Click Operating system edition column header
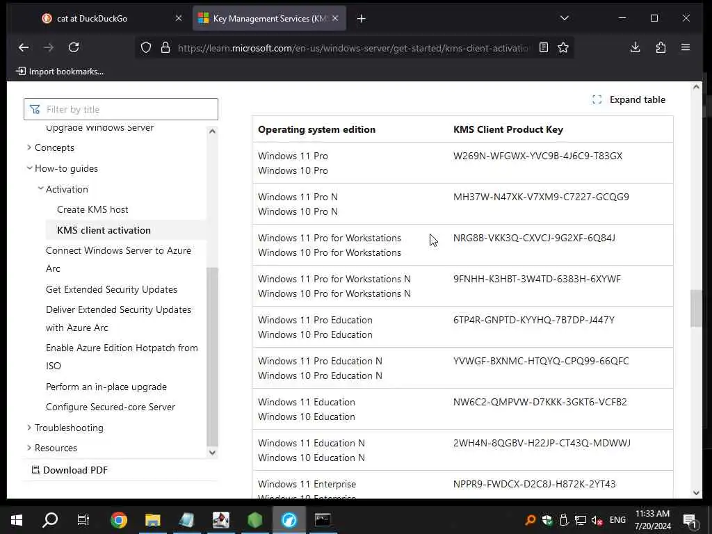Screen dimensions: 712x534 316,129
